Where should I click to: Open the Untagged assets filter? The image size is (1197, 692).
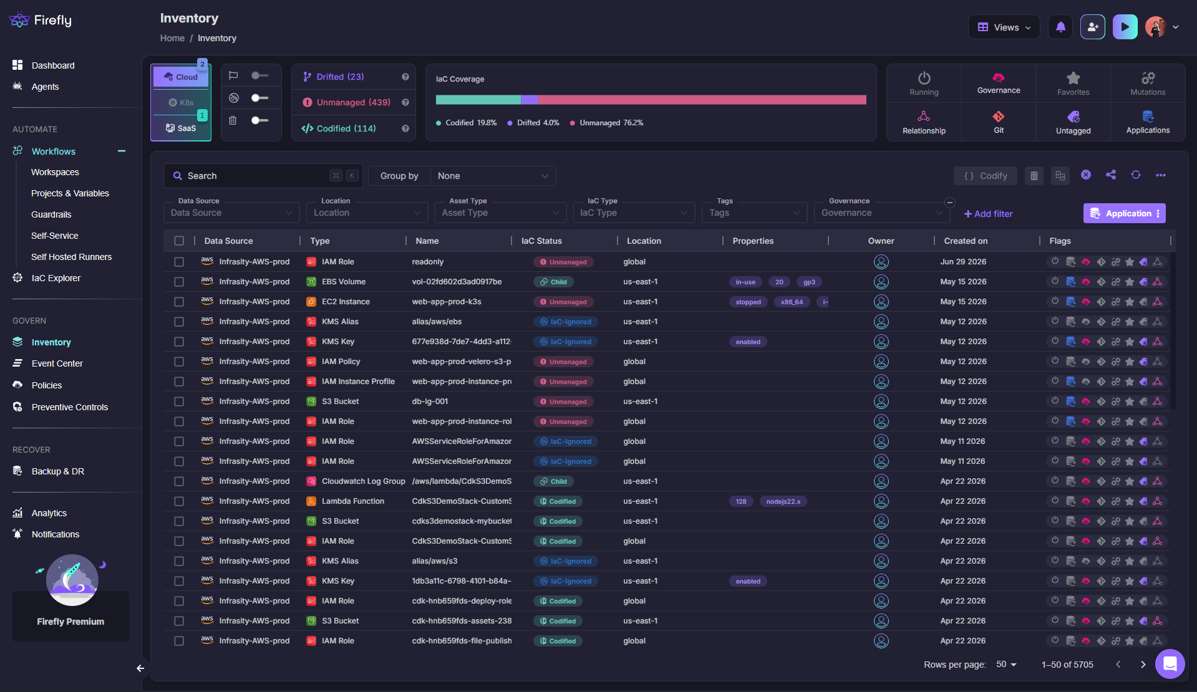1073,122
